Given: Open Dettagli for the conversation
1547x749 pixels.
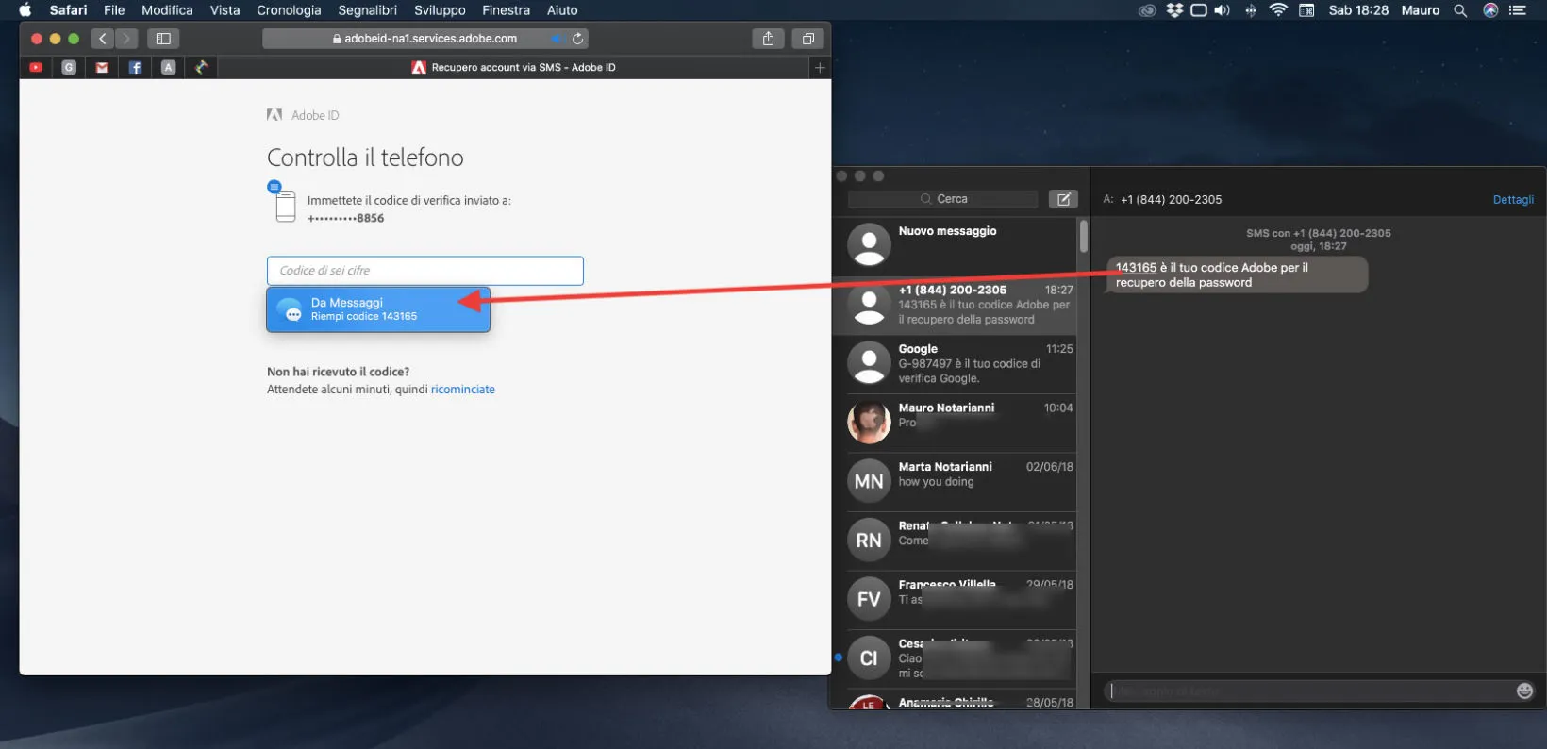Looking at the screenshot, I should (x=1513, y=200).
